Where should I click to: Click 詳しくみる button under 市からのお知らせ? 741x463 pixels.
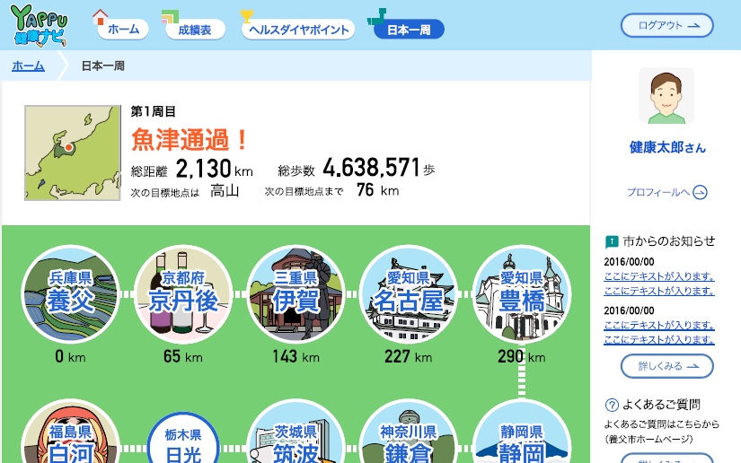click(x=666, y=366)
